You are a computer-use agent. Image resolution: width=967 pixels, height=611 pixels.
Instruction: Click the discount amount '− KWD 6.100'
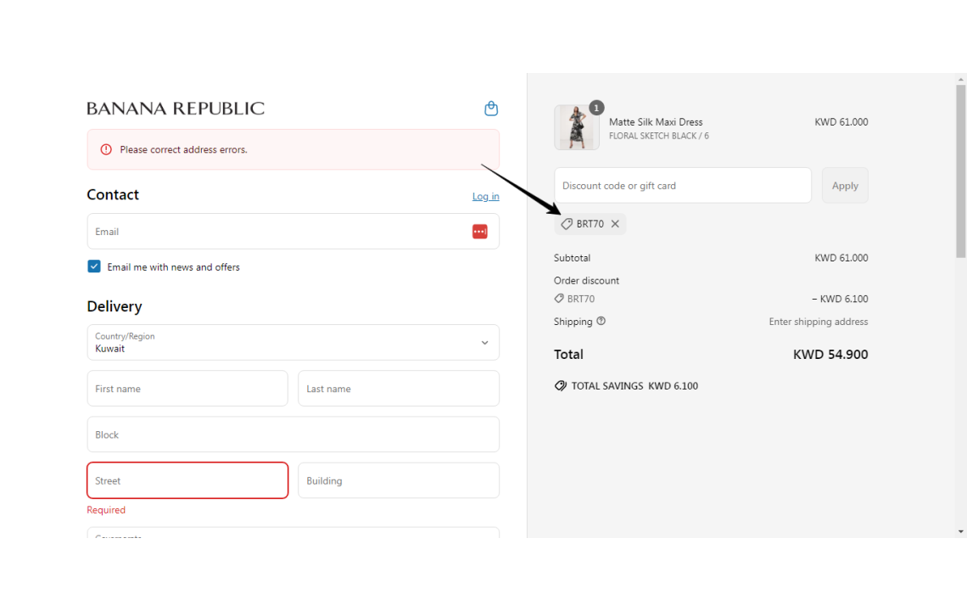pos(840,299)
